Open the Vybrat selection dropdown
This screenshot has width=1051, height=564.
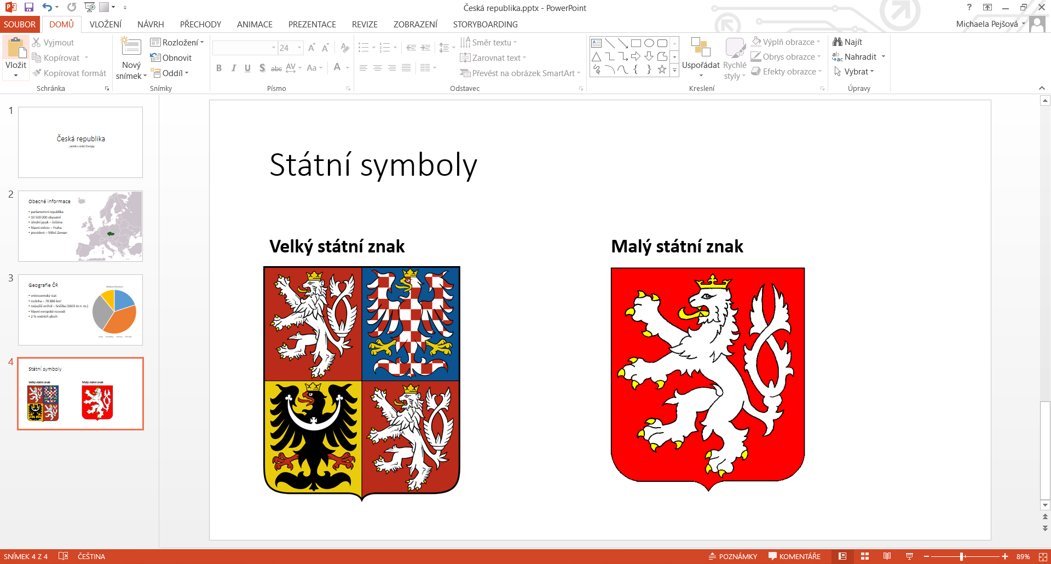point(854,72)
